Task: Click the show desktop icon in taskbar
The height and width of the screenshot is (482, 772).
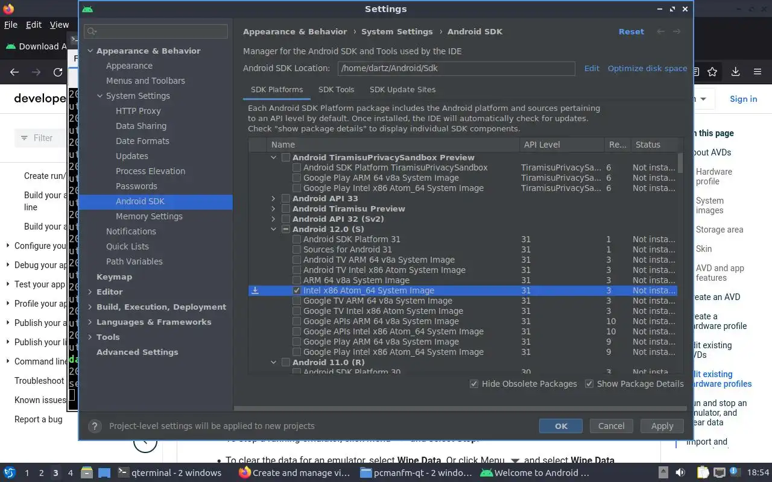Action: (104, 473)
